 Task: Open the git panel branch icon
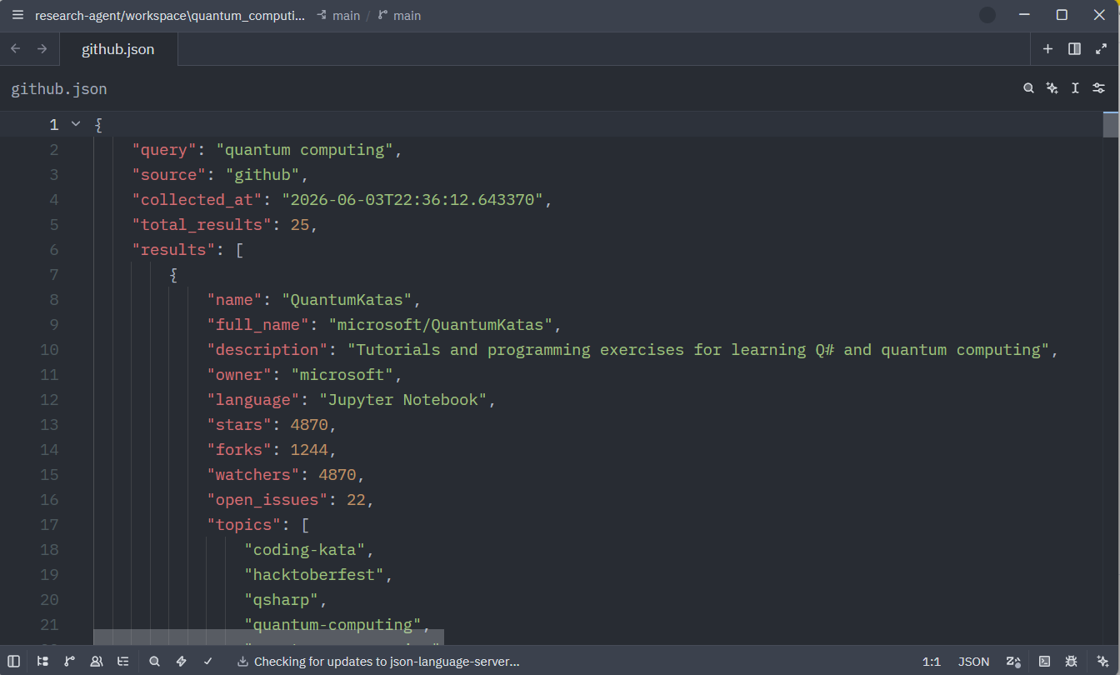[69, 662]
